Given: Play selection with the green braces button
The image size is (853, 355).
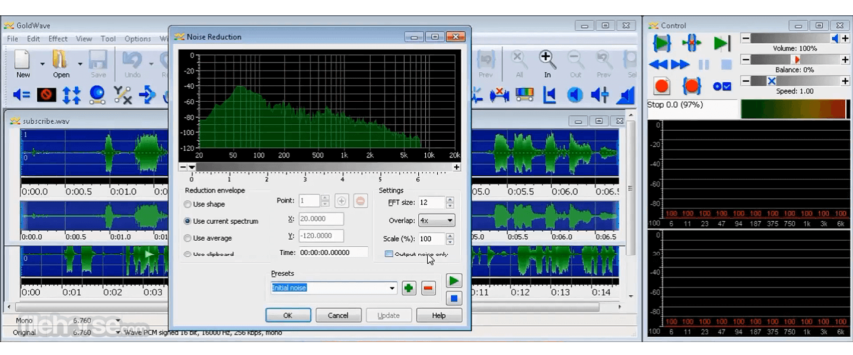Looking at the screenshot, I should tap(661, 43).
